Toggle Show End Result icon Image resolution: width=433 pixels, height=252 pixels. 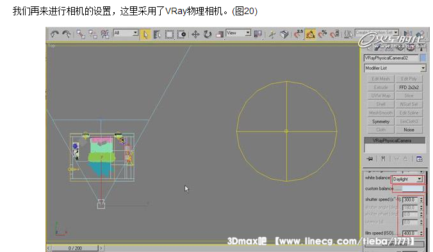383,159
